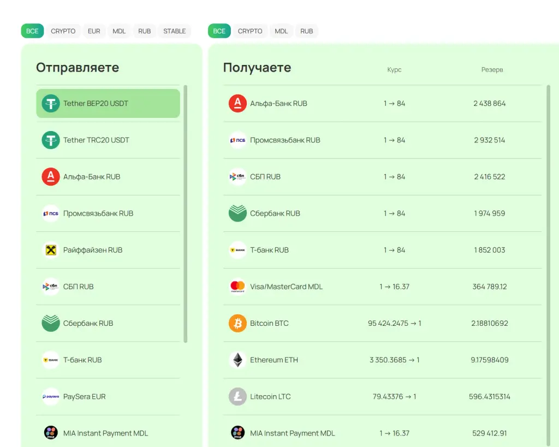This screenshot has height=447, width=559.
Task: Click Сбербанк reserve 1 974 959
Action: point(490,213)
